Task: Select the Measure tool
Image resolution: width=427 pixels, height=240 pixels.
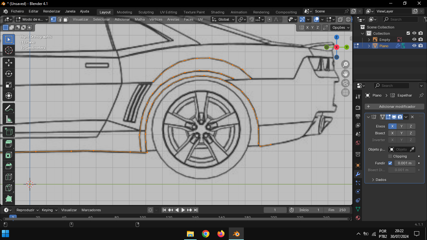Action: pyautogui.click(x=9, y=119)
